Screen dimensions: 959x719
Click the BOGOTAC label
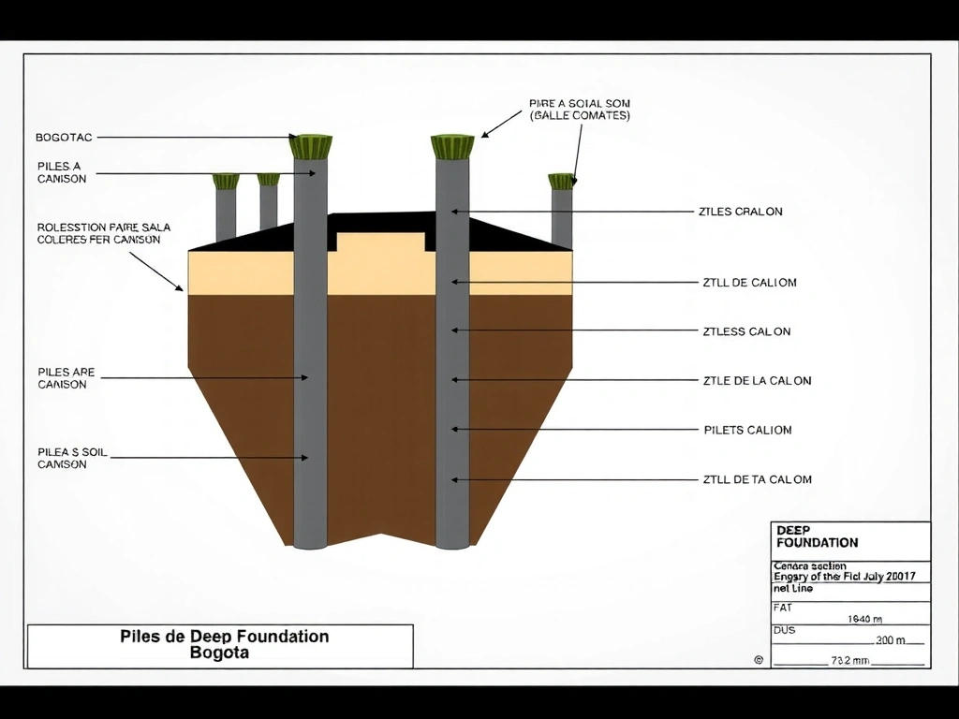click(64, 138)
